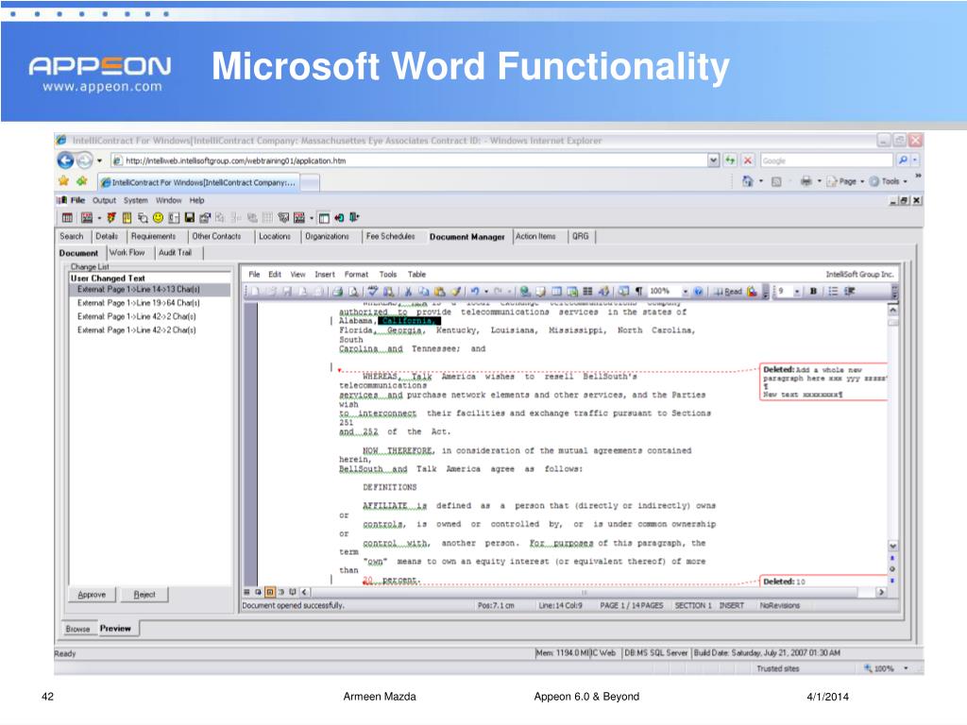This screenshot has width=967, height=725.
Task: Click the Format Painter brush icon
Action: coord(455,292)
